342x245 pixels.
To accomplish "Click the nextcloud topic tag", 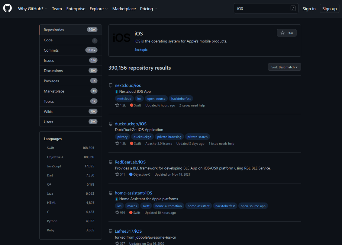I will click(x=124, y=99).
